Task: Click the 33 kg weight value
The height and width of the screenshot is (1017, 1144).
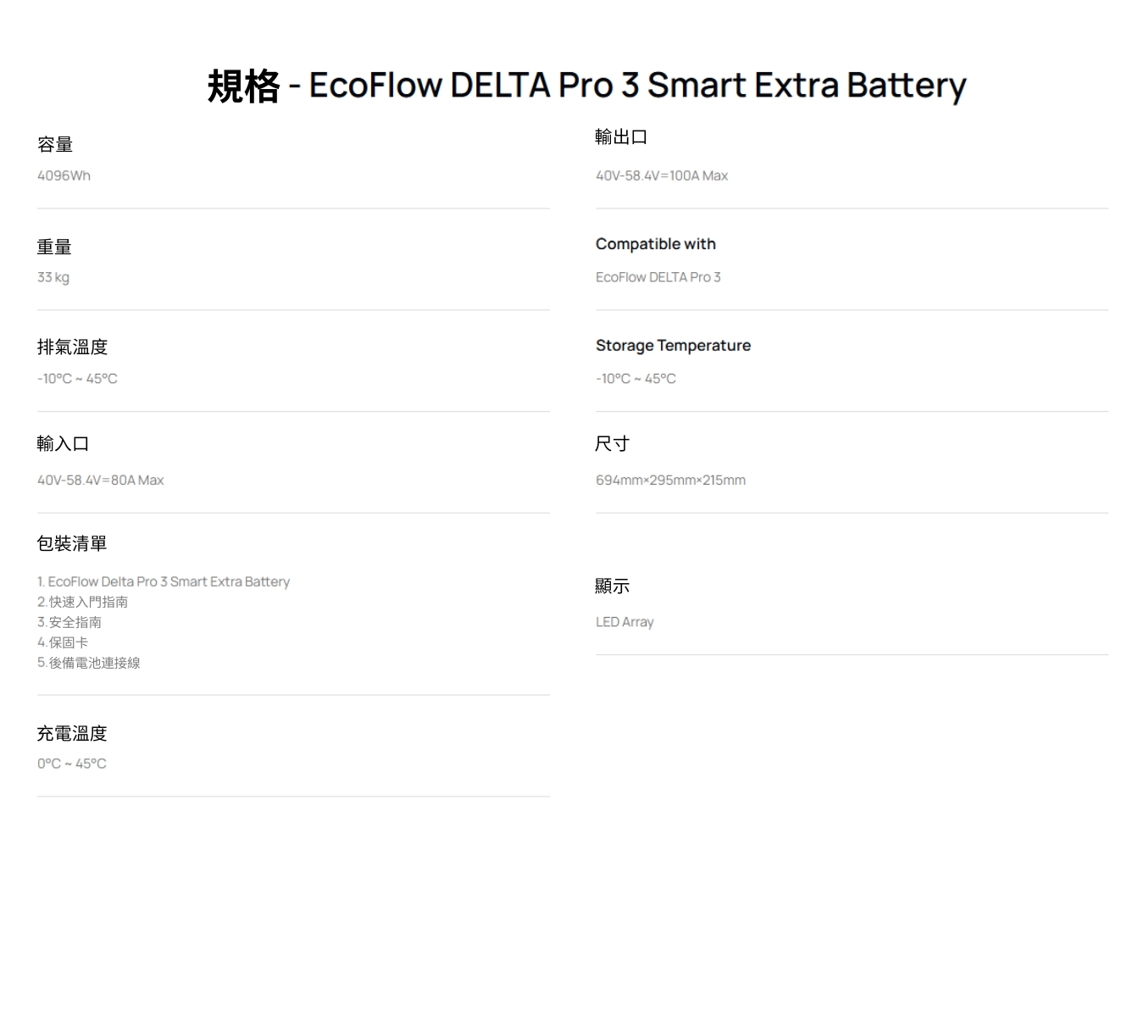Action: point(53,277)
